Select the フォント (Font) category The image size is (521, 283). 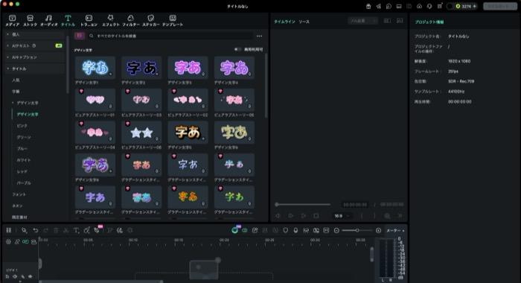point(19,194)
